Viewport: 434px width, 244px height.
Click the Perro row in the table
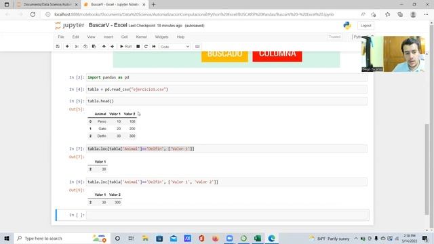point(112,121)
